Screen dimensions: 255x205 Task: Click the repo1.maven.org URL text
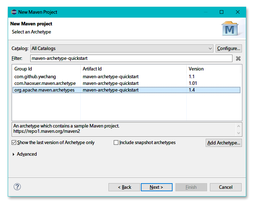47,131
